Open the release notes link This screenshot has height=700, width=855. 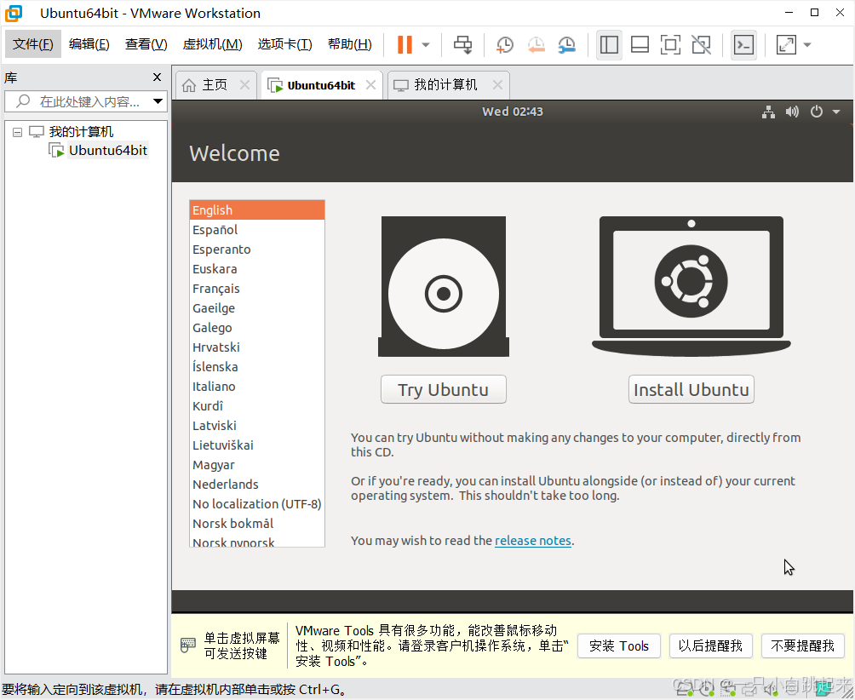[533, 540]
